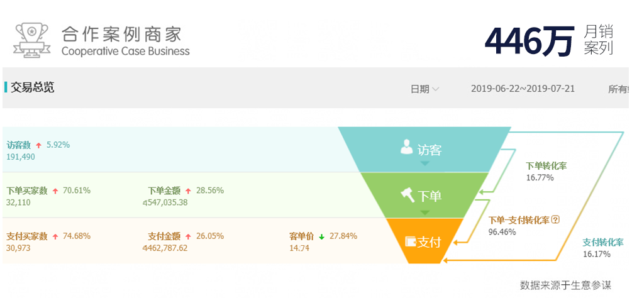632x298 pixels.
Task: Click red up arrow beside 支付金额
Action: click(x=188, y=237)
